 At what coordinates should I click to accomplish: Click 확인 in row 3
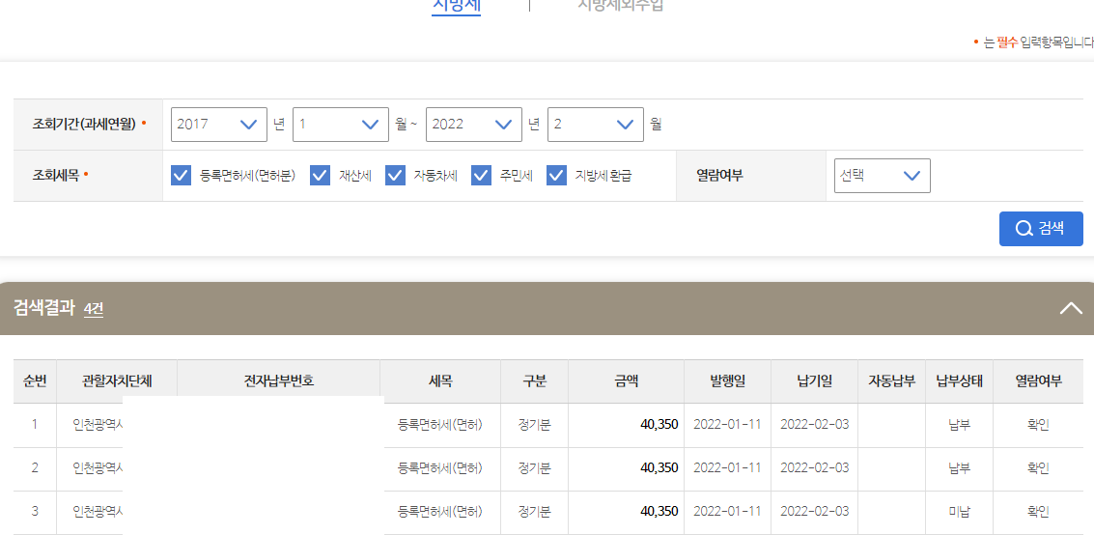pos(1038,511)
